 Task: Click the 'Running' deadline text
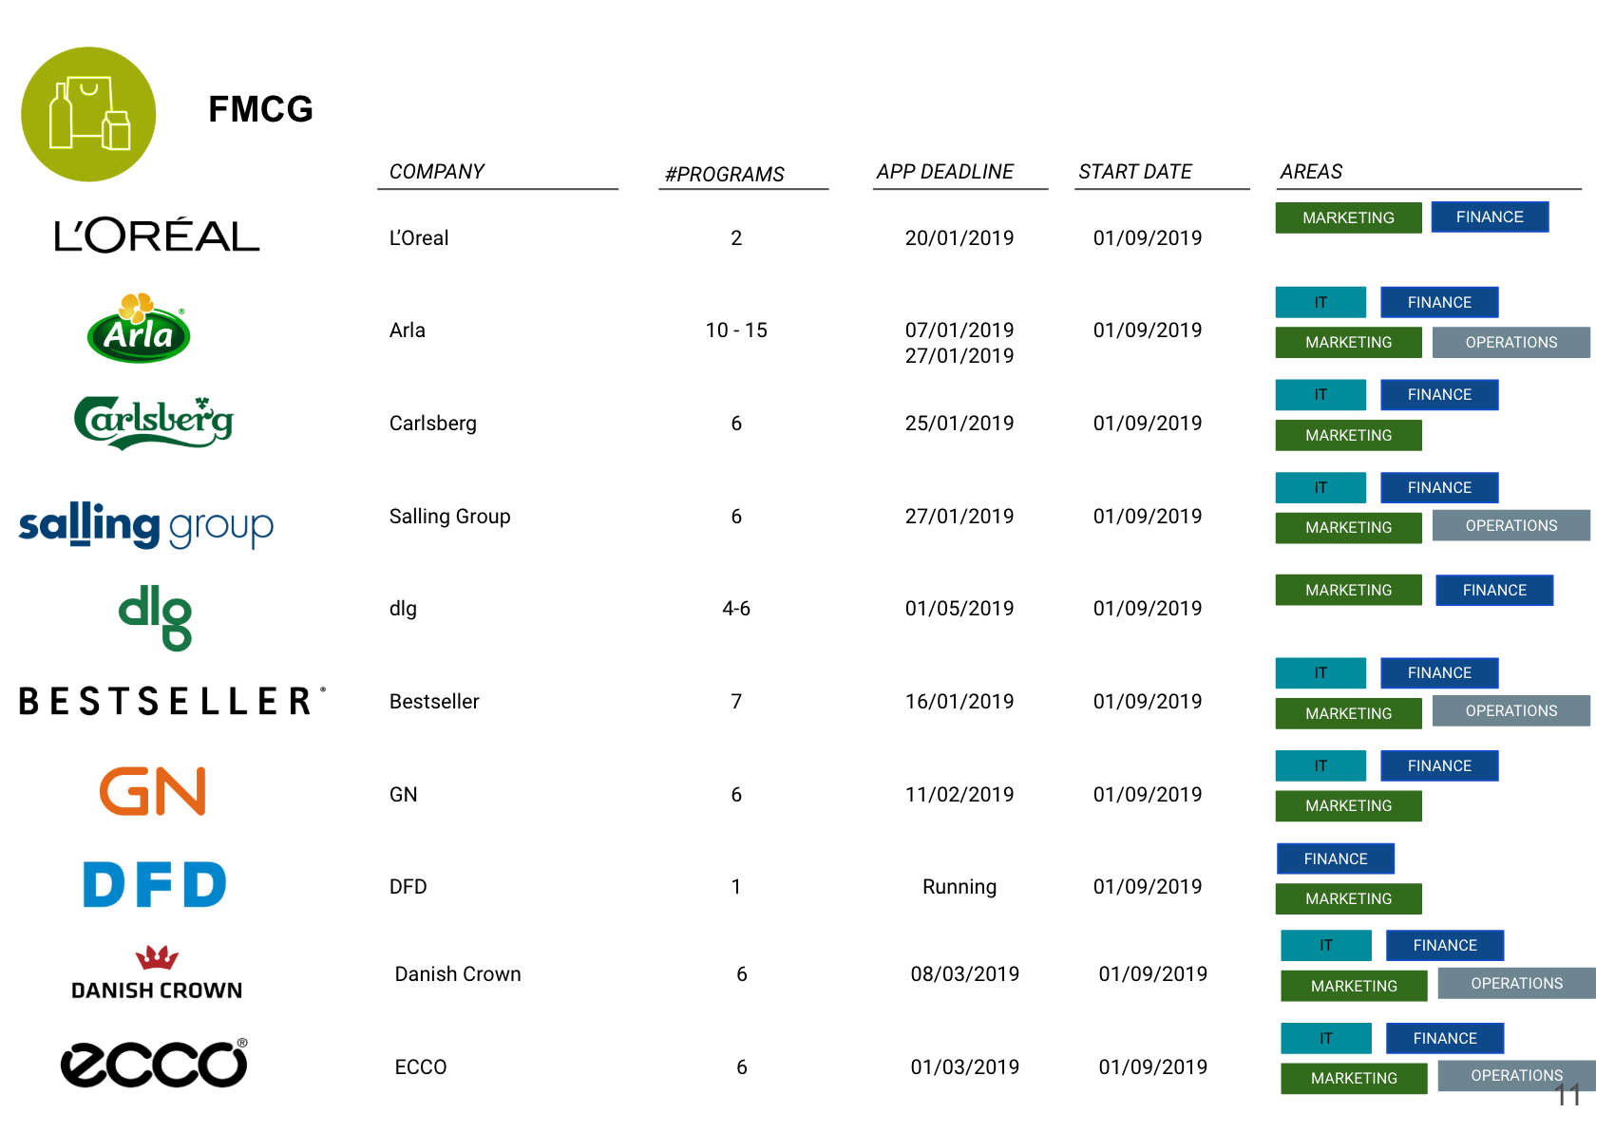click(x=959, y=887)
